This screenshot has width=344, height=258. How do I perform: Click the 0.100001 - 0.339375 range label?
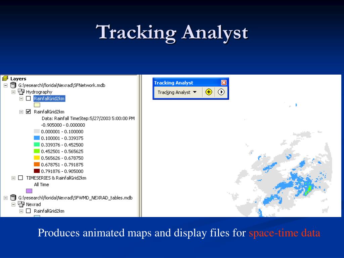point(62,138)
